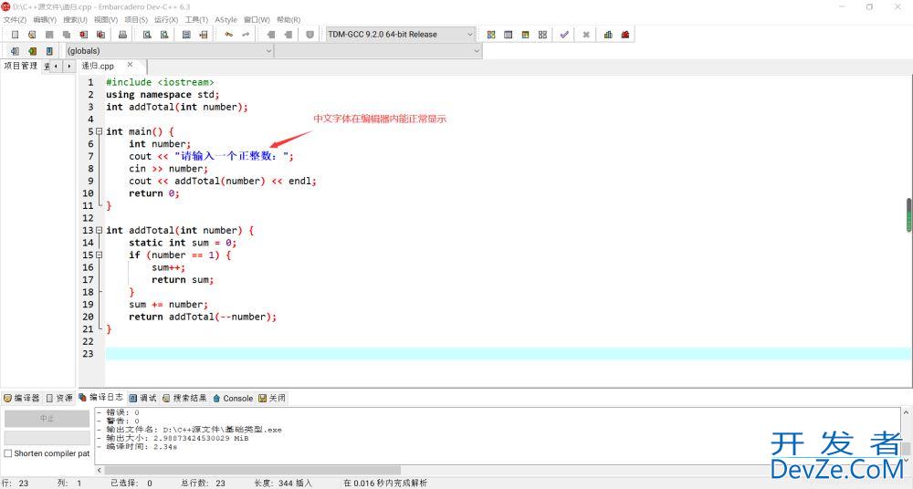
Task: Click the green arrow icon left of globals
Action: [32, 51]
